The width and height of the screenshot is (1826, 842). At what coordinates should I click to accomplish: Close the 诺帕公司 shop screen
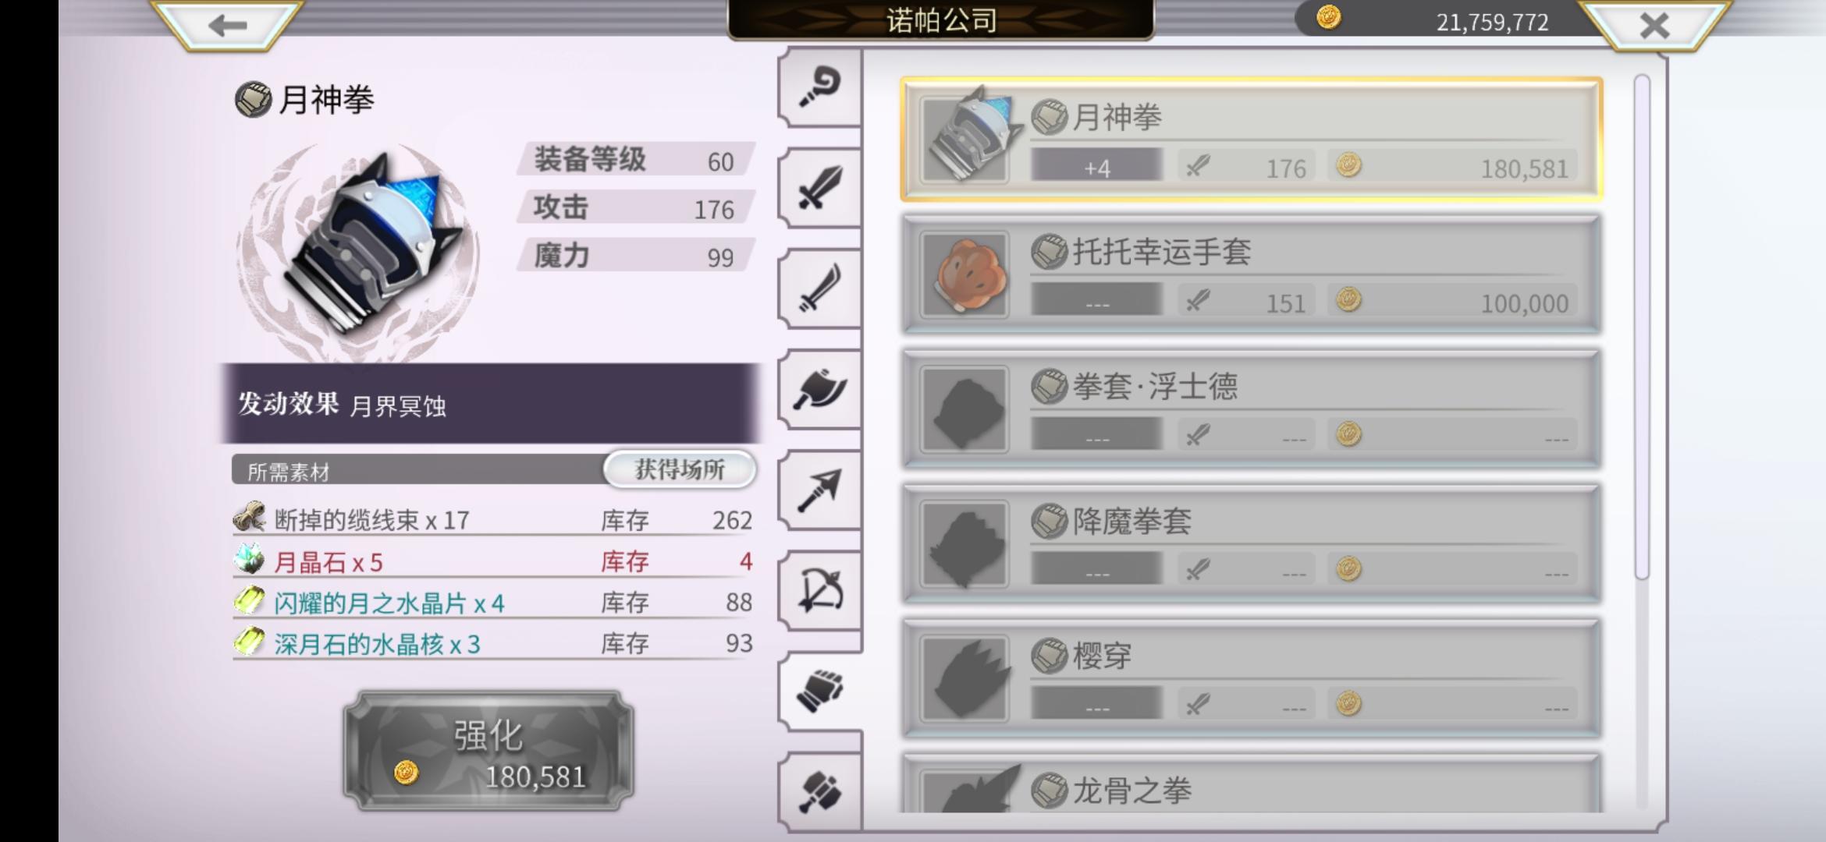pos(1654,25)
